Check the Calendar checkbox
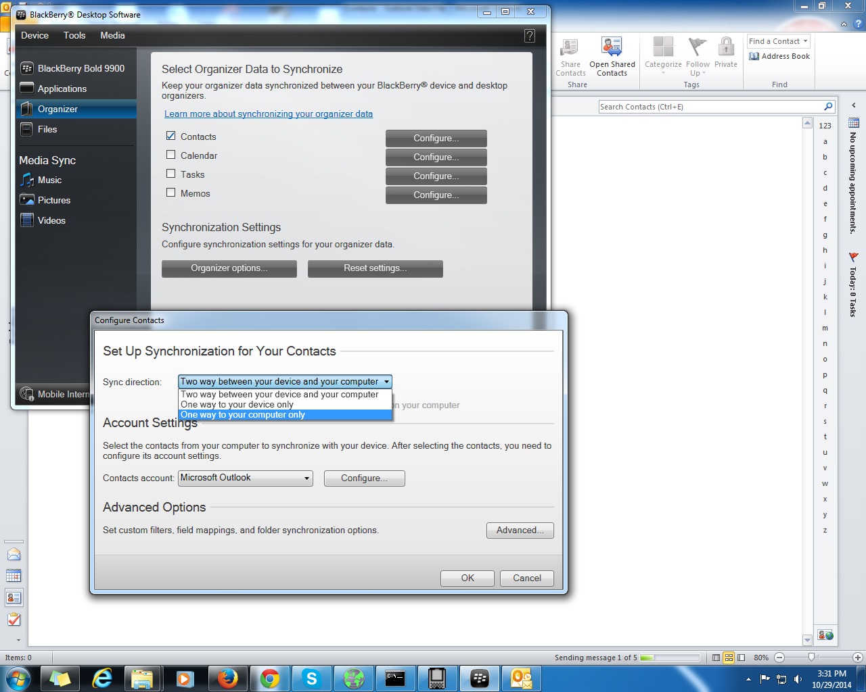 coord(170,155)
